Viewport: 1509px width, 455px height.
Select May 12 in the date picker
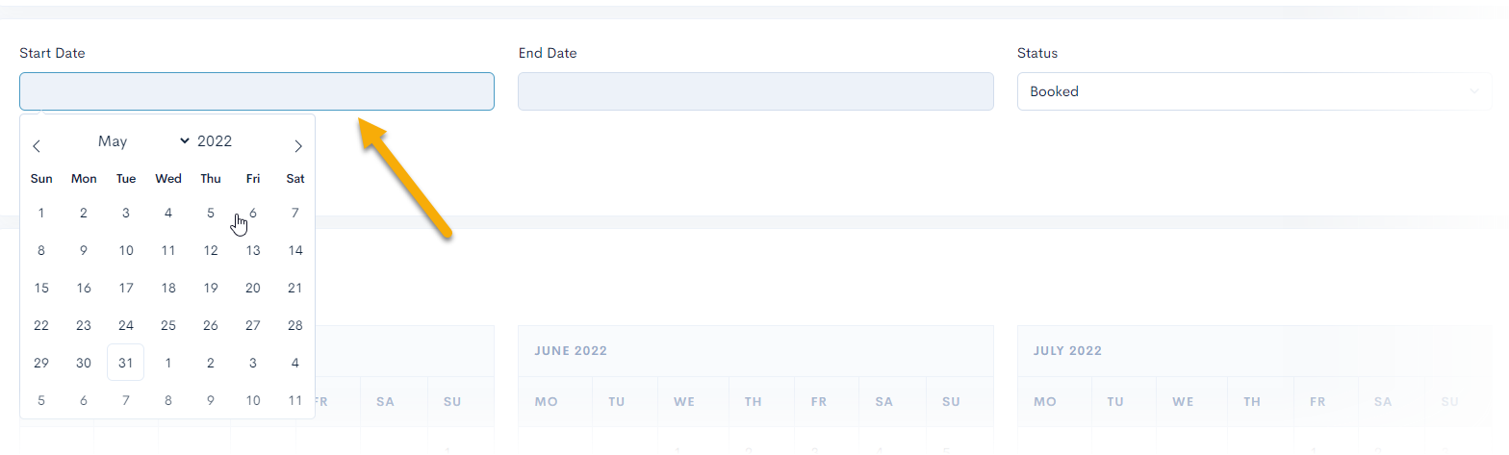click(211, 251)
